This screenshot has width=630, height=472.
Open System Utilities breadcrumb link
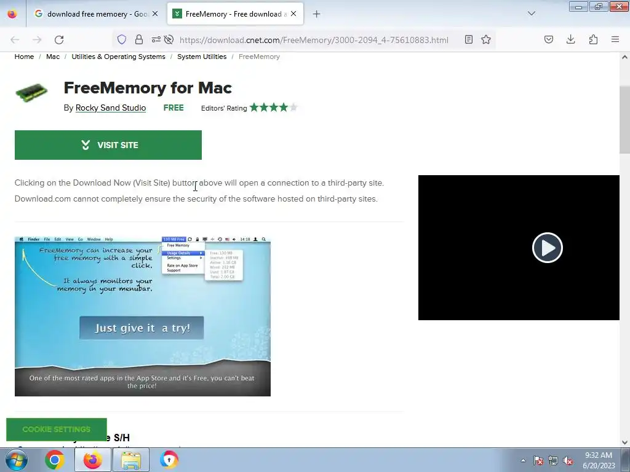(x=202, y=57)
